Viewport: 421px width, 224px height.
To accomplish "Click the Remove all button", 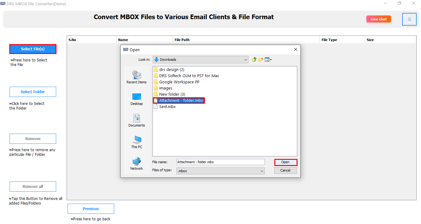I will click(x=33, y=186).
